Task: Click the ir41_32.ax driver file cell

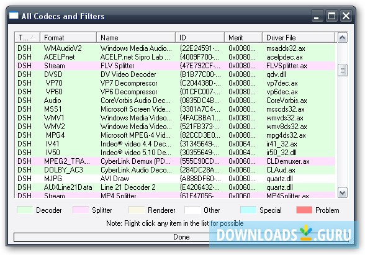Action: coord(282,144)
